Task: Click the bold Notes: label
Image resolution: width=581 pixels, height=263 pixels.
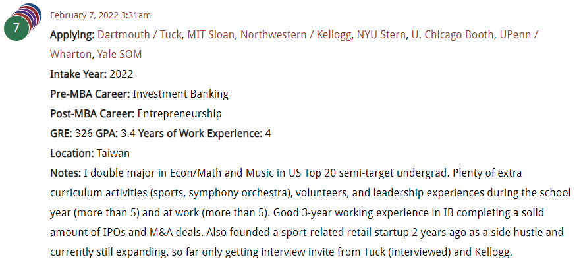Action: coord(66,173)
